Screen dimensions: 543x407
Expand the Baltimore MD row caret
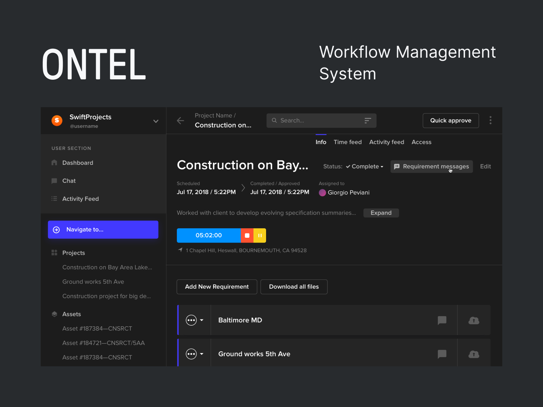202,320
